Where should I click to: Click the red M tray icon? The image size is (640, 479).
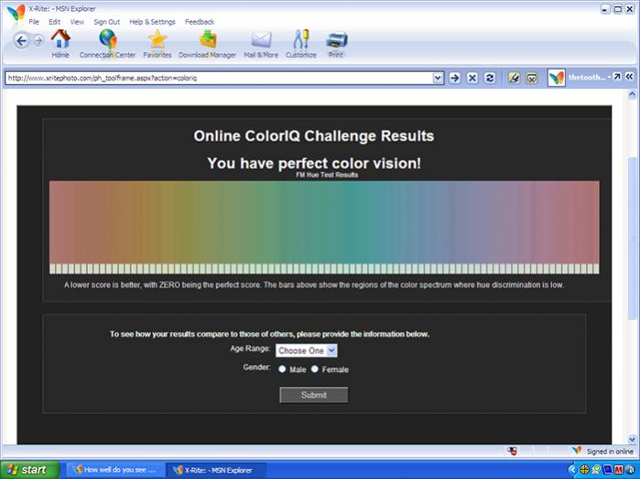coord(618,470)
